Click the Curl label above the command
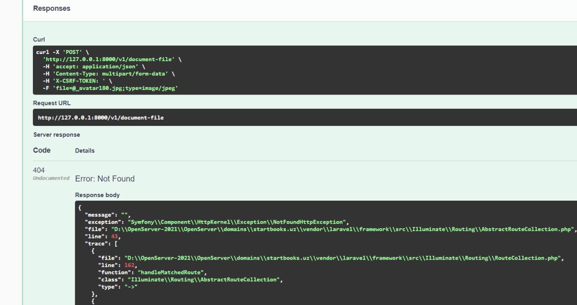This screenshot has height=305, width=577. [39, 40]
